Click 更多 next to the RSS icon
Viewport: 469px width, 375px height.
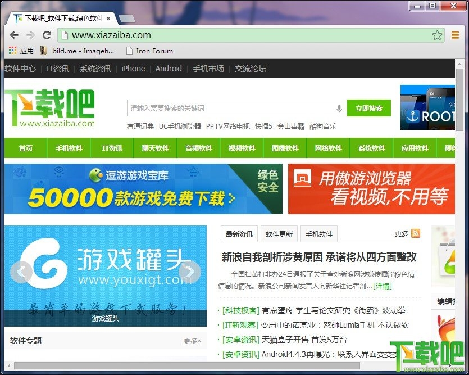[x=402, y=233]
